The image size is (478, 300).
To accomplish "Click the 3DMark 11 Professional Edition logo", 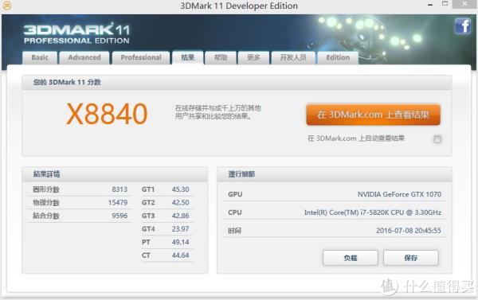I will [x=76, y=33].
